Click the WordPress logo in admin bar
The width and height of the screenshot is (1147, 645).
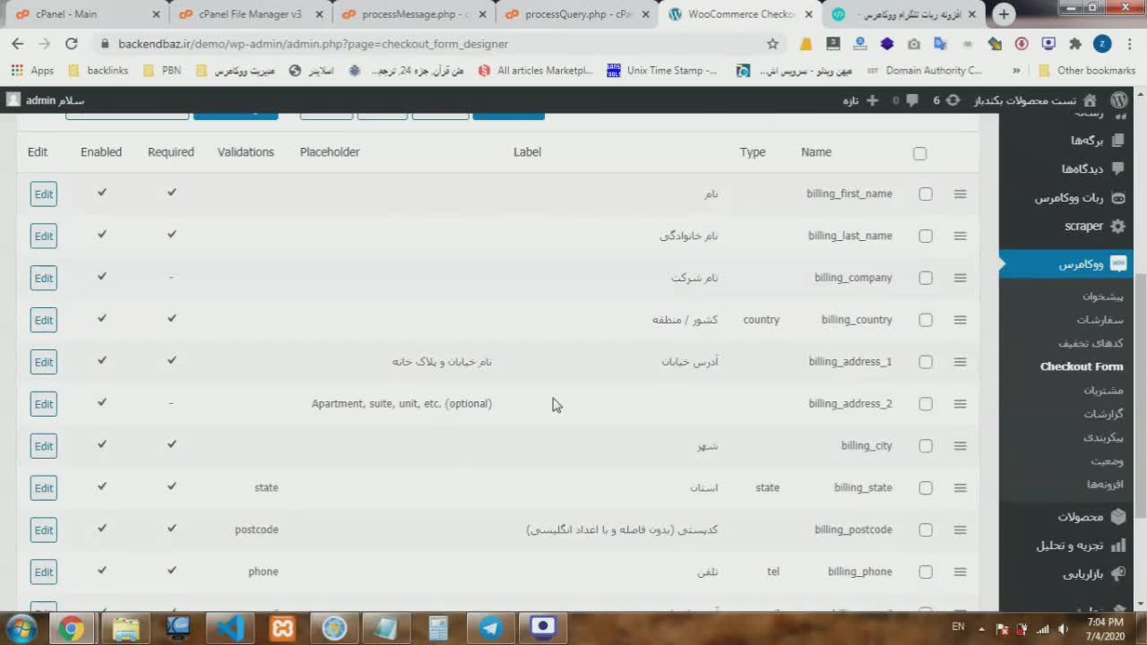(1119, 100)
